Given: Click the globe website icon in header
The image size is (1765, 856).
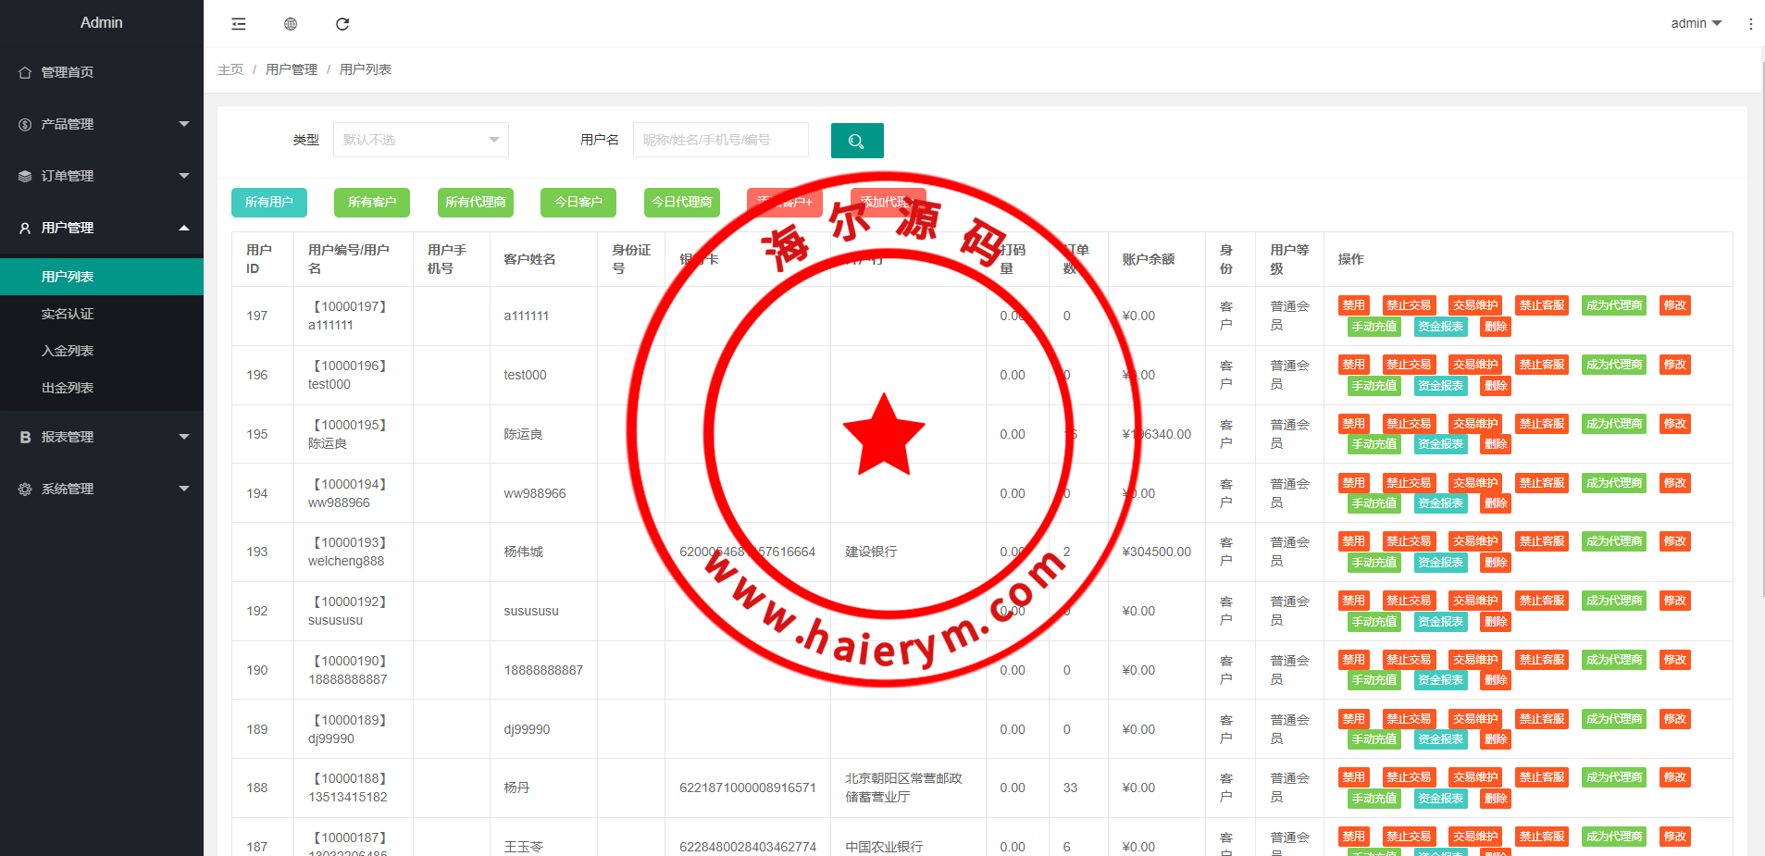Looking at the screenshot, I should point(291,24).
